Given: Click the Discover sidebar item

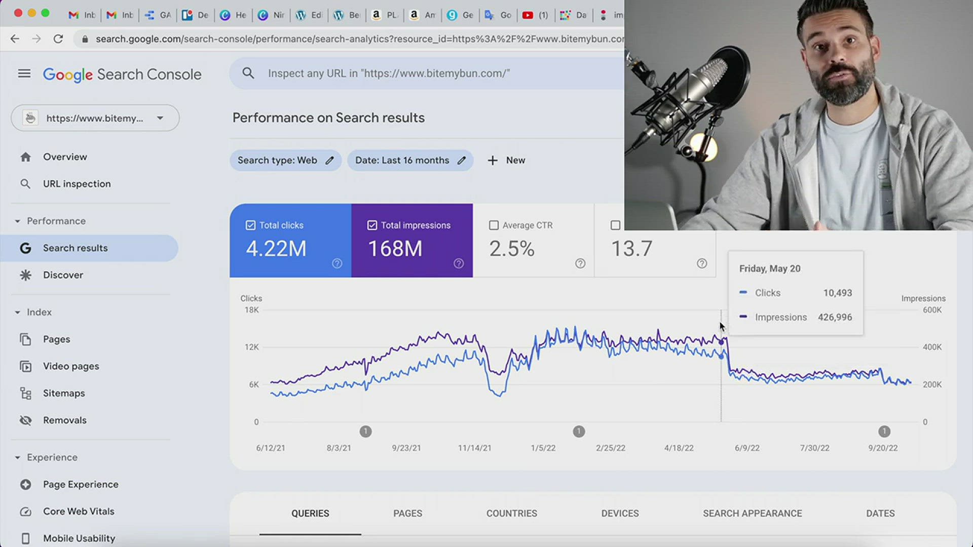Looking at the screenshot, I should pyautogui.click(x=63, y=275).
